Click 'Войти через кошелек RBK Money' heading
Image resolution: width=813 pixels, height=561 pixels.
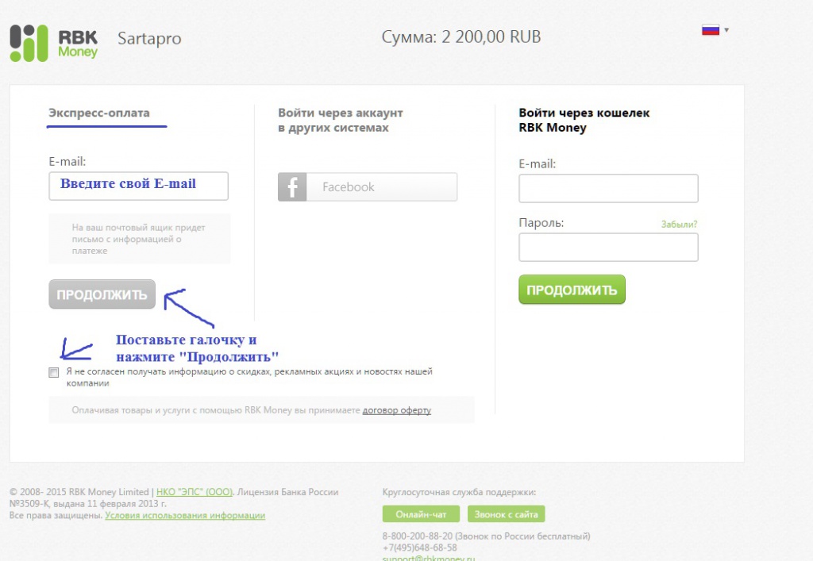point(584,120)
